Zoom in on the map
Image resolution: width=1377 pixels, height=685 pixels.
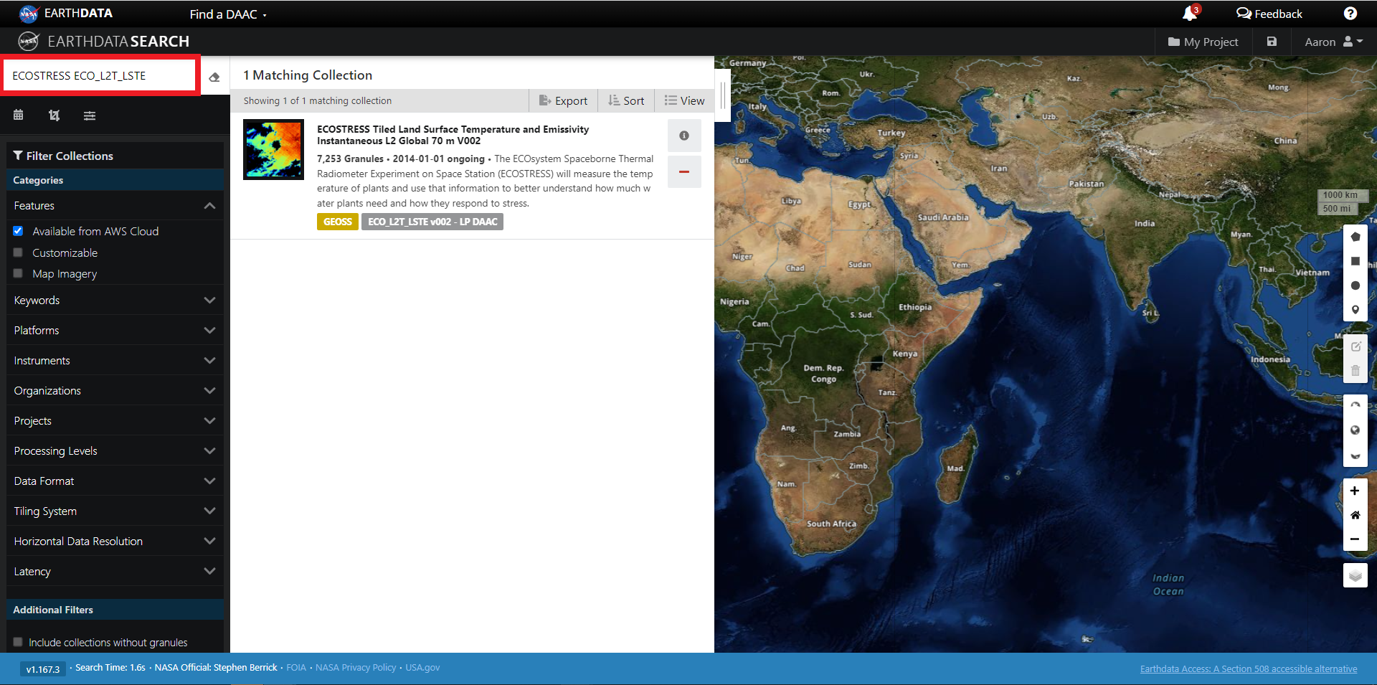(1355, 491)
